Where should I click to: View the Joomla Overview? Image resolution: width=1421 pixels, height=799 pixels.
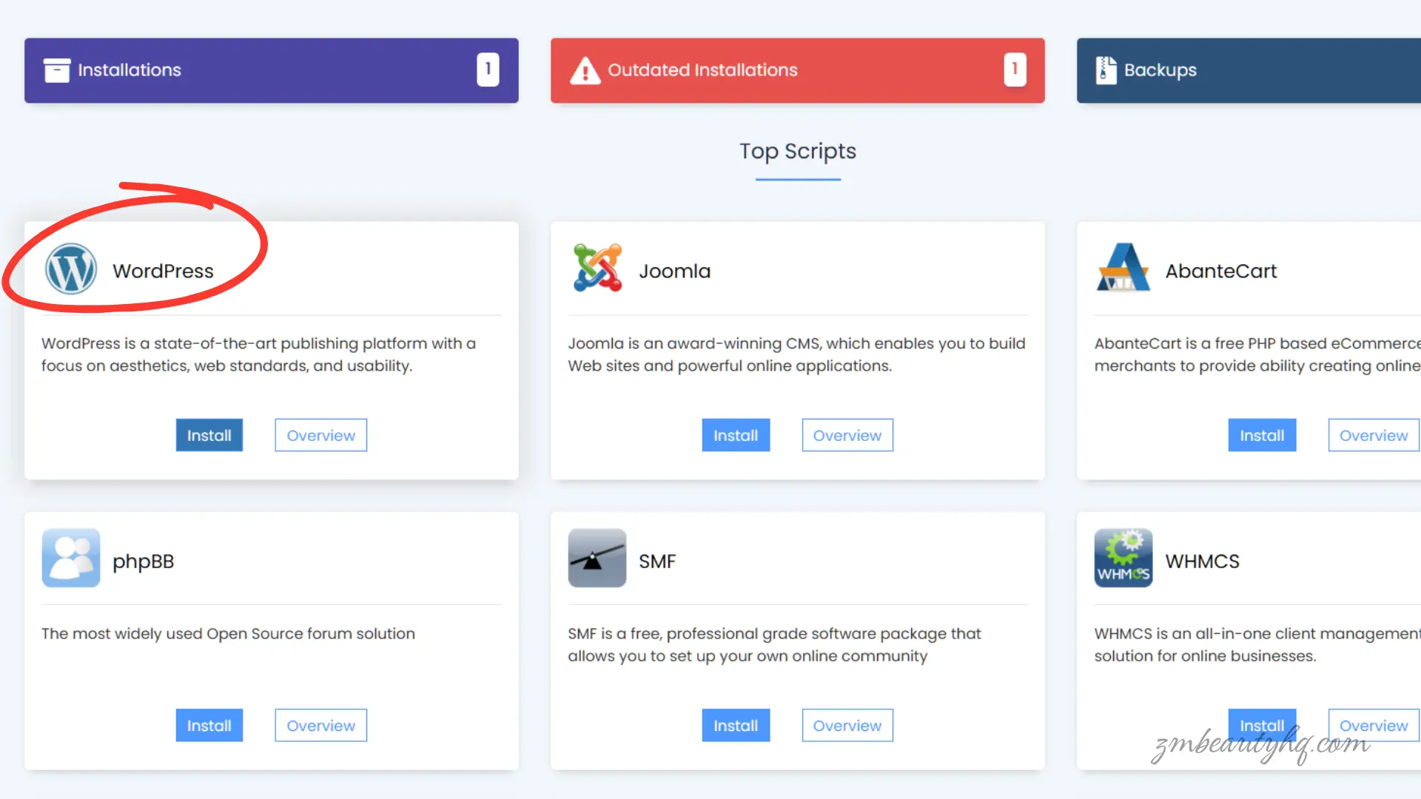click(847, 435)
